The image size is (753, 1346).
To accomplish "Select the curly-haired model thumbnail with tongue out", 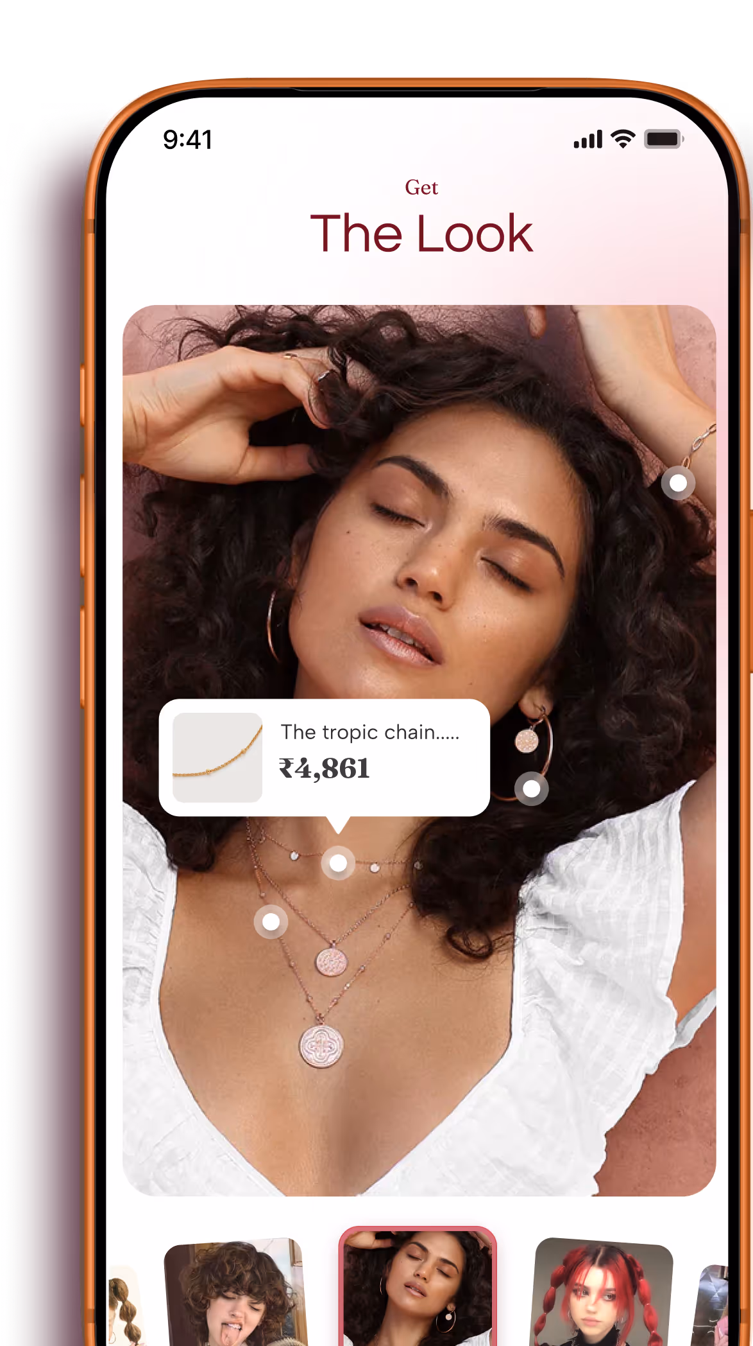I will tap(235, 1292).
